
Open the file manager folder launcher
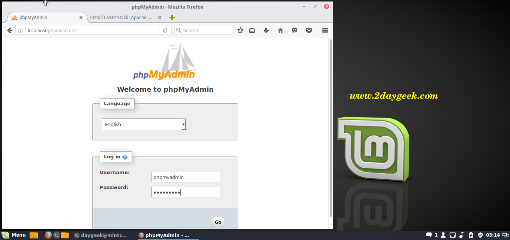65,235
